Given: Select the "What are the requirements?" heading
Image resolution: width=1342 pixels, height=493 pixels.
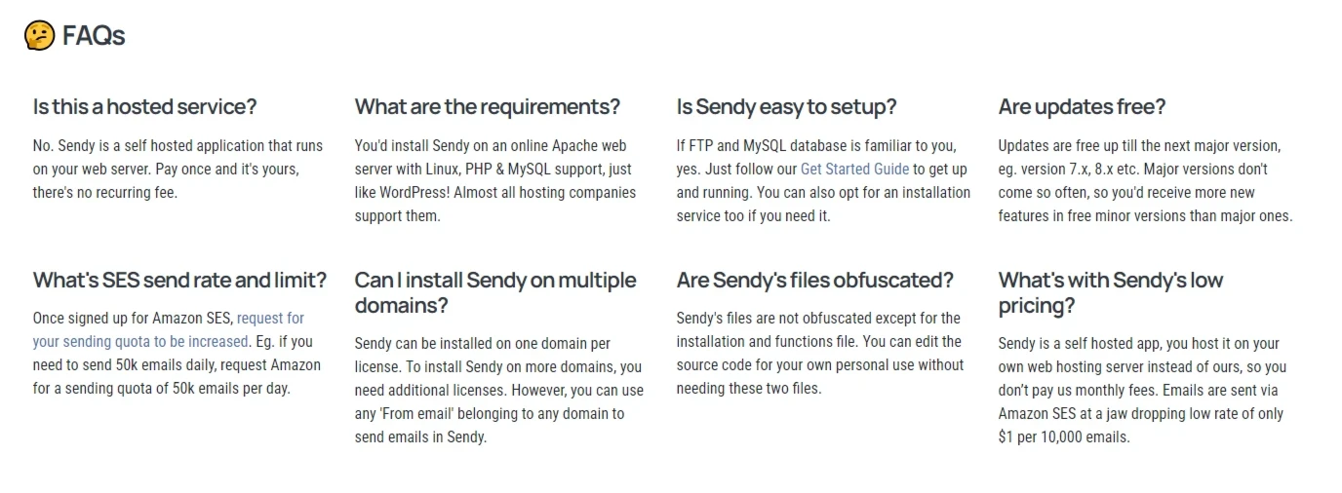Looking at the screenshot, I should [487, 106].
